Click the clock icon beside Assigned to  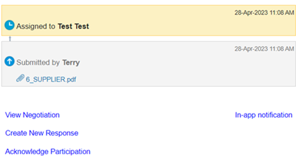tap(9, 25)
